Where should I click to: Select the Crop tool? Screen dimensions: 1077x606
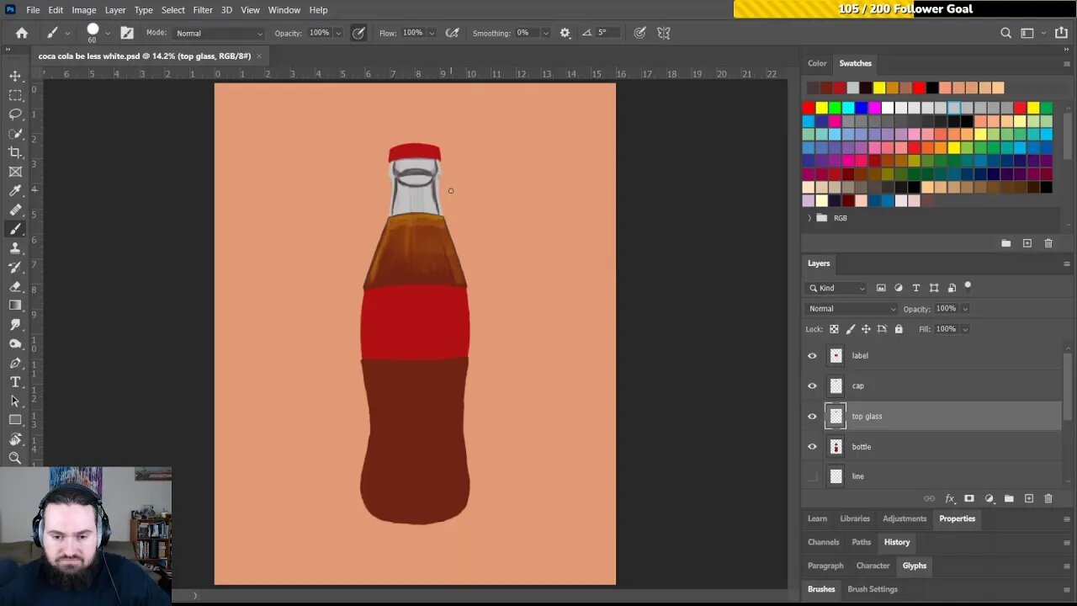coord(15,152)
